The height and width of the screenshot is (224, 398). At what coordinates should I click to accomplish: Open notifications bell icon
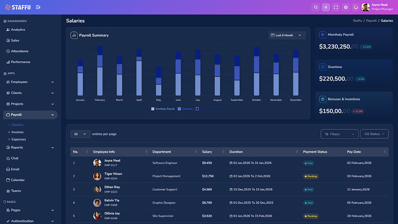click(x=356, y=7)
